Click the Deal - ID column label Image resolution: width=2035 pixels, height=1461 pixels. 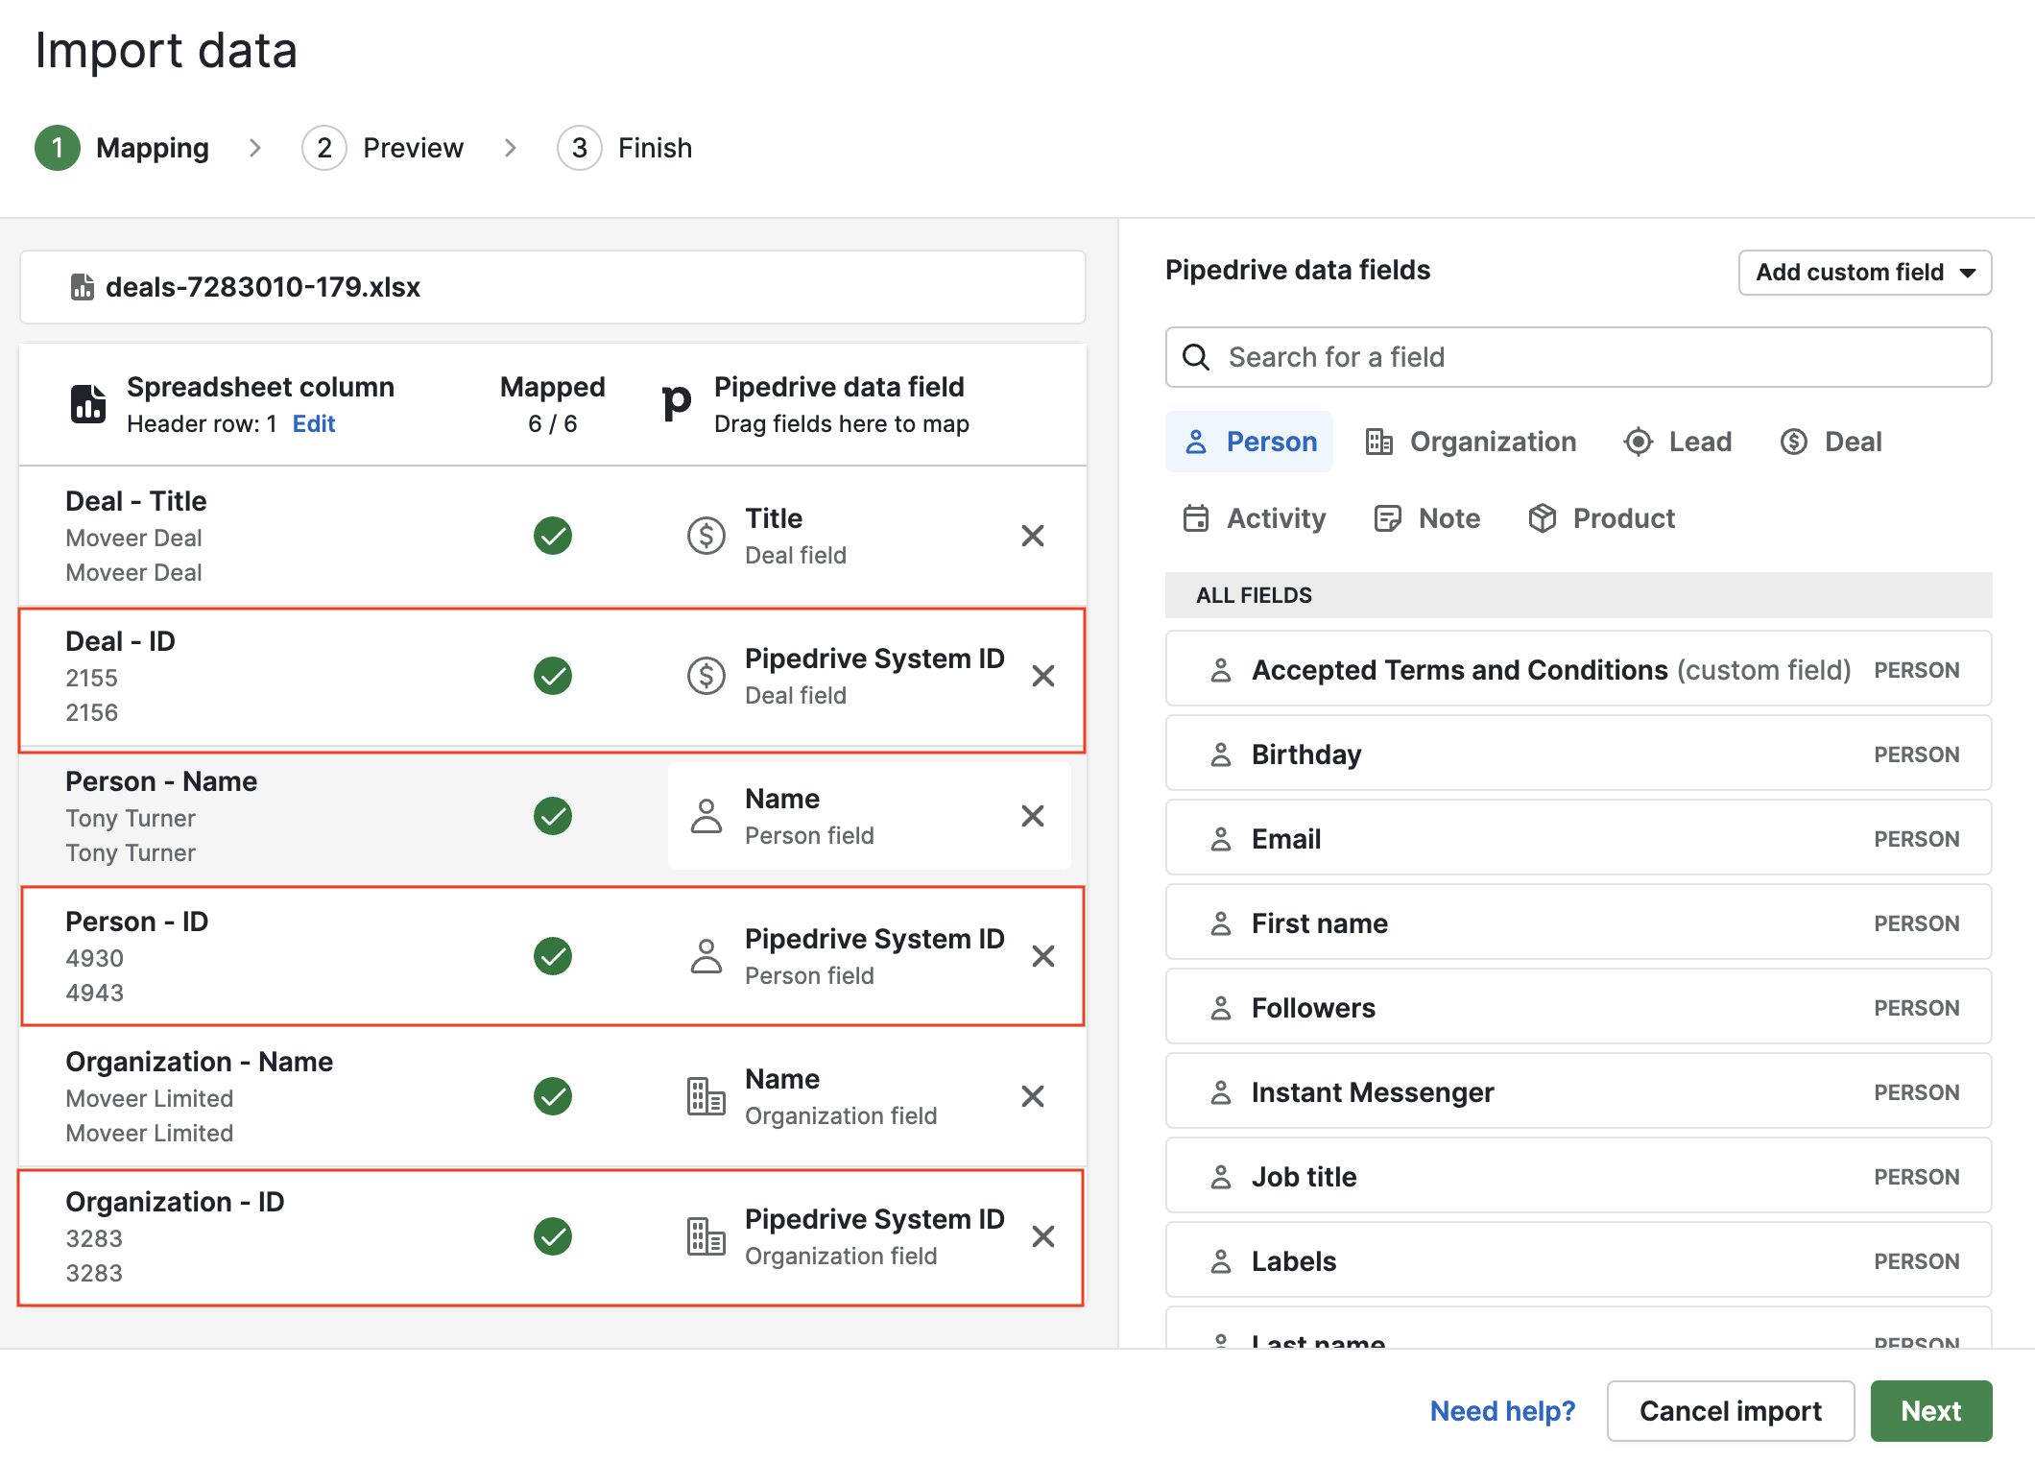click(120, 641)
